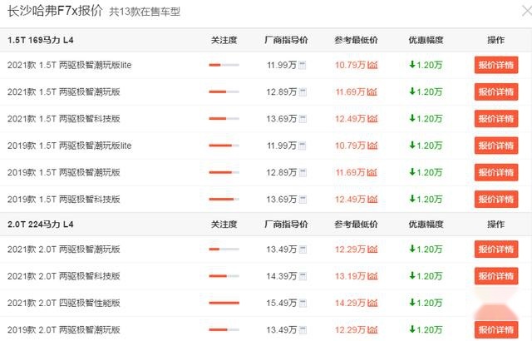532x341 pixels.
Task: Click the 1.5T 169马力 L4 group header
Action: tap(41, 40)
